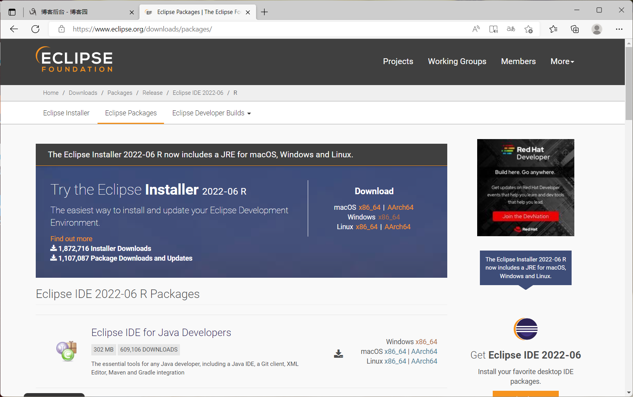This screenshot has width=633, height=397.
Task: Go to Packages breadcrumb
Action: point(120,93)
